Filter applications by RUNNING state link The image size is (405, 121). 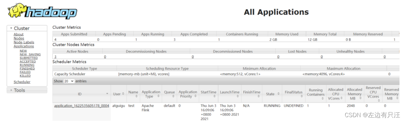coord(27,65)
